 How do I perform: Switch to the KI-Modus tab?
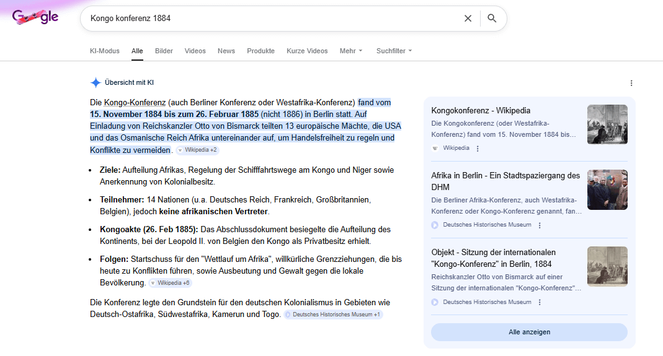(x=104, y=51)
